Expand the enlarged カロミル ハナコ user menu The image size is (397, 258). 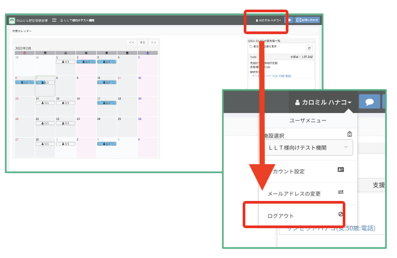pos(320,102)
